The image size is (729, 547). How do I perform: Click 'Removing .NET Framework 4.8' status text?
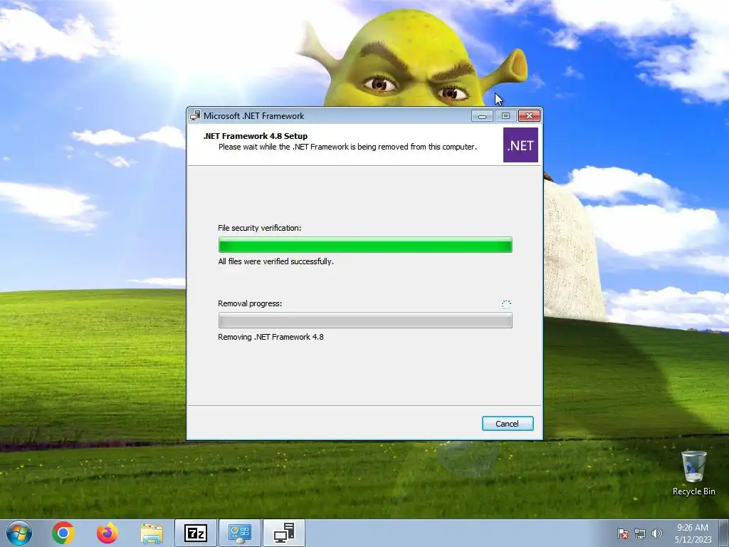(271, 337)
